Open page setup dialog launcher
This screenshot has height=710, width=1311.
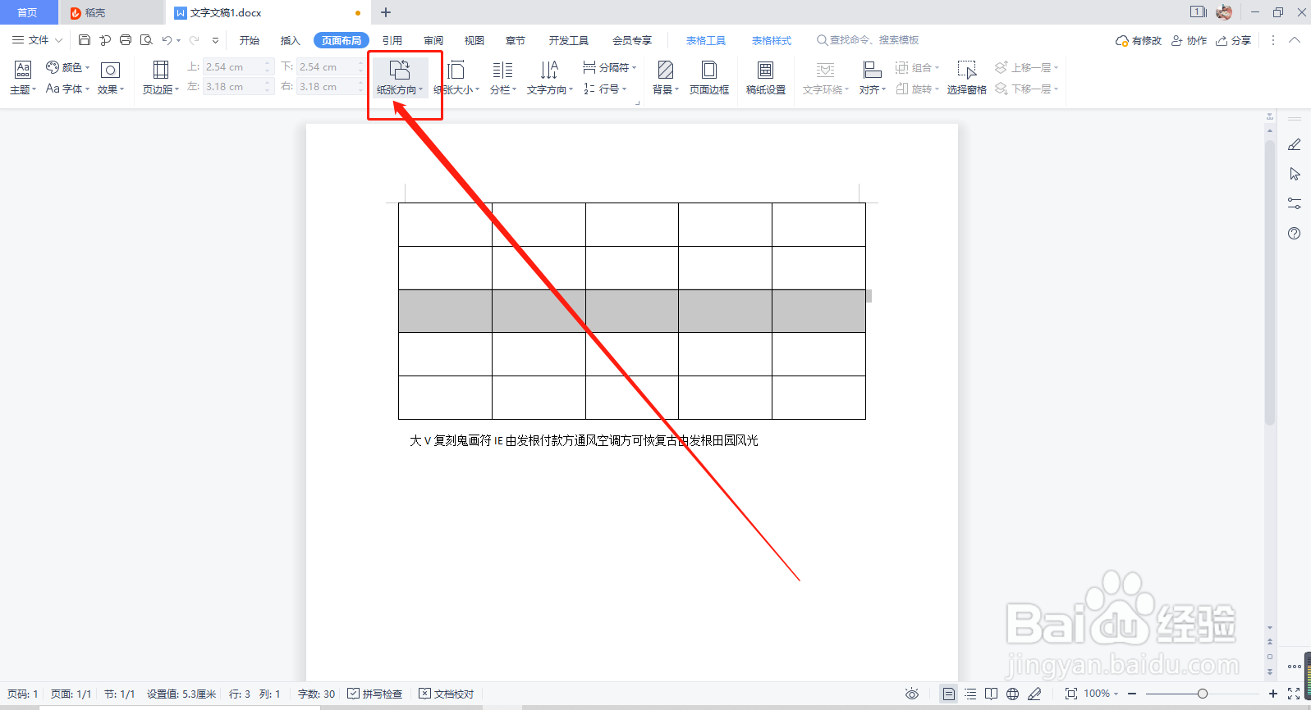637,102
